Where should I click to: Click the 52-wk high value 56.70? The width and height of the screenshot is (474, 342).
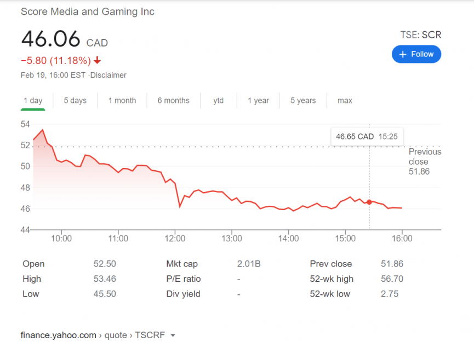click(x=392, y=279)
